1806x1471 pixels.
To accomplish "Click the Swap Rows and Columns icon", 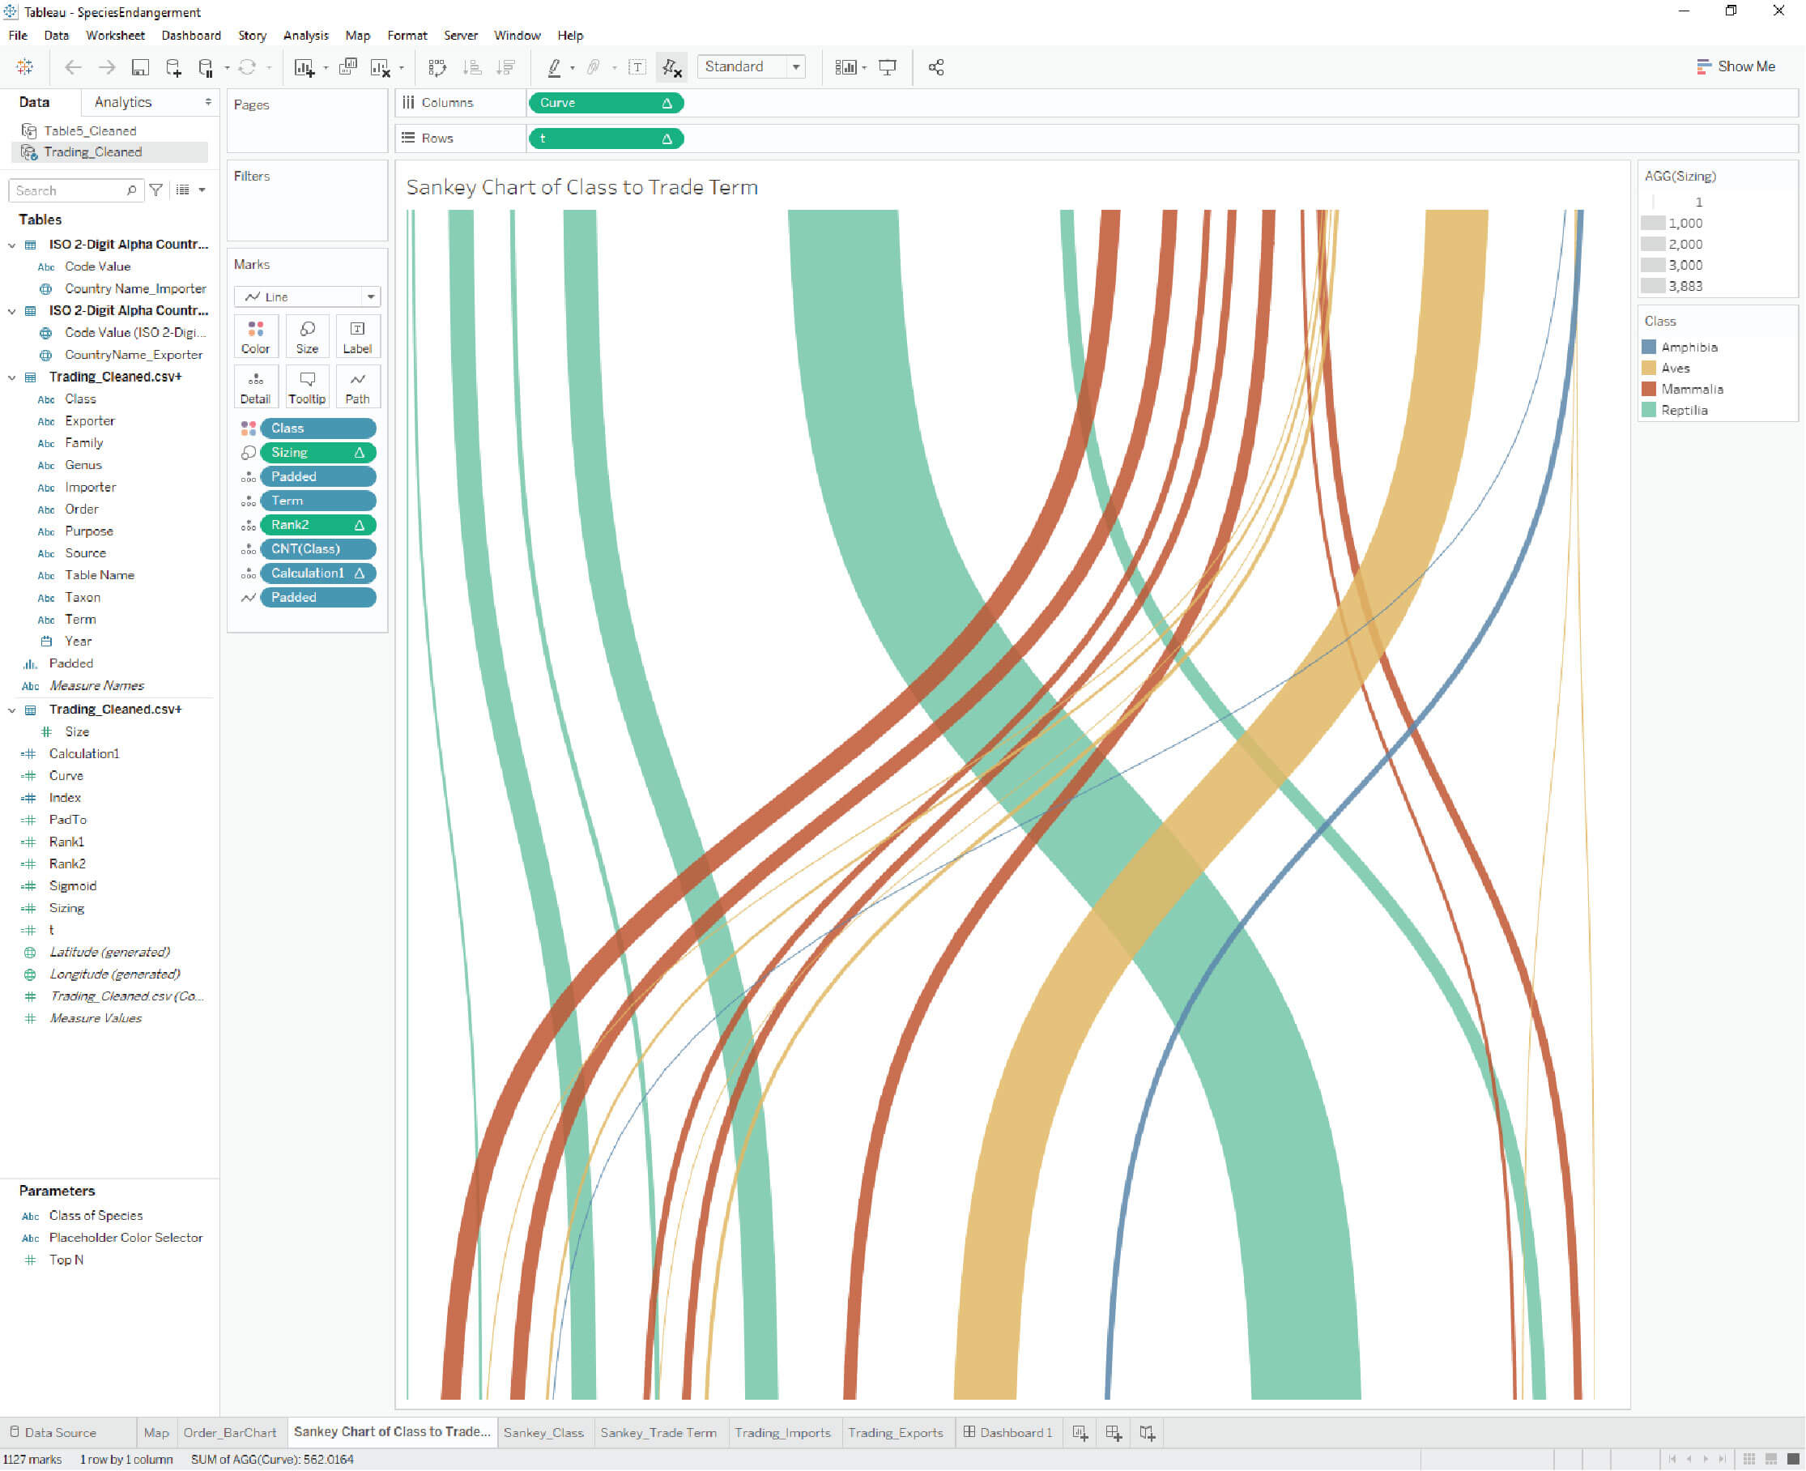I will [437, 67].
